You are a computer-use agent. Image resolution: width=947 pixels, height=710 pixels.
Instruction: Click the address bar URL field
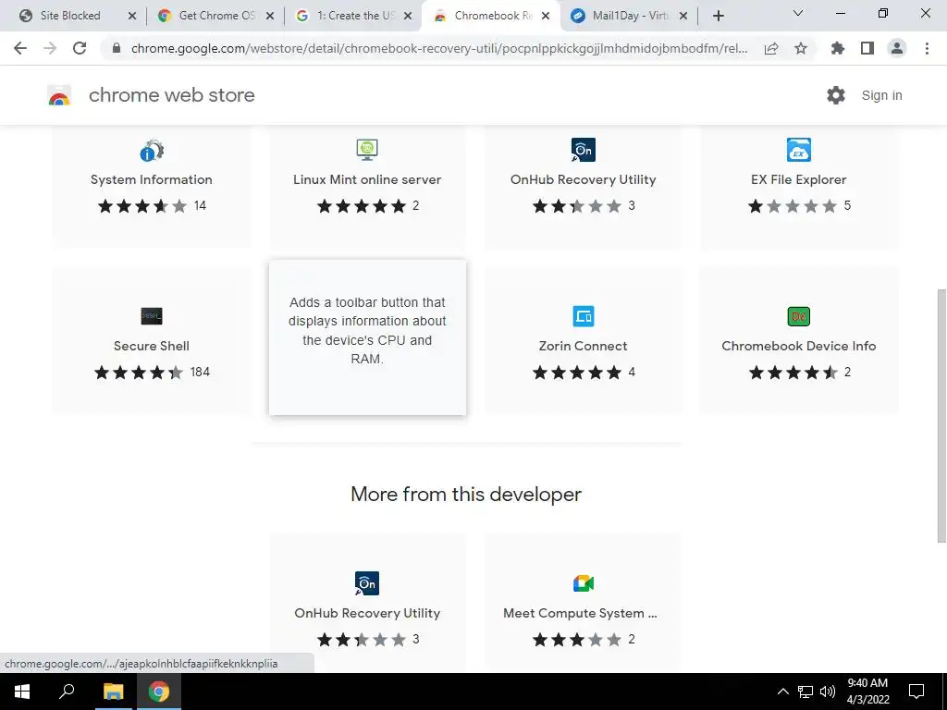point(439,48)
